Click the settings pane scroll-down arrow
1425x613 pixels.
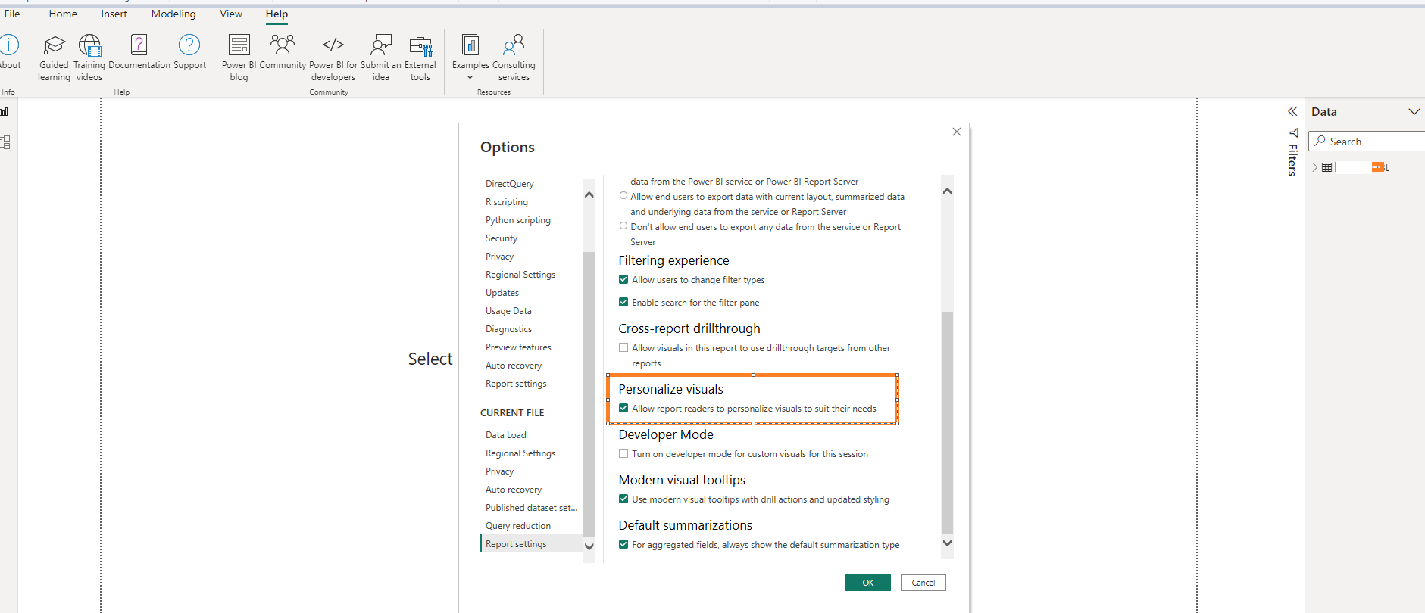(947, 543)
